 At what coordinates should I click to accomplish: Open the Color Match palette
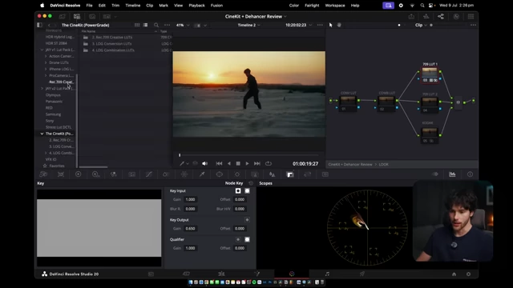coord(61,174)
